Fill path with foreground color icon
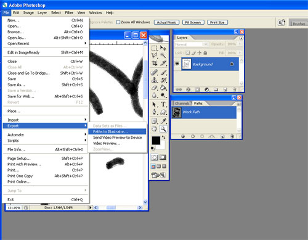 pyautogui.click(x=183, y=136)
